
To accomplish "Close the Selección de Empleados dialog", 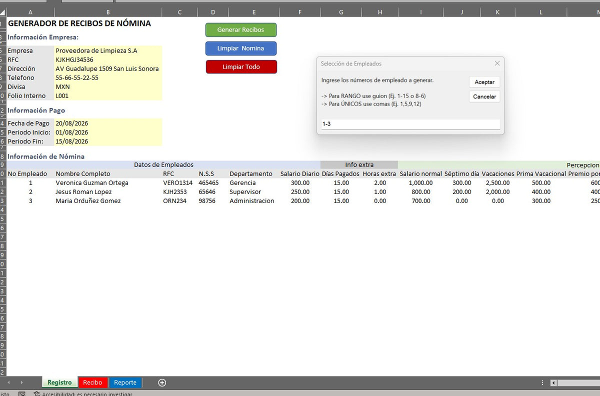I will point(497,63).
